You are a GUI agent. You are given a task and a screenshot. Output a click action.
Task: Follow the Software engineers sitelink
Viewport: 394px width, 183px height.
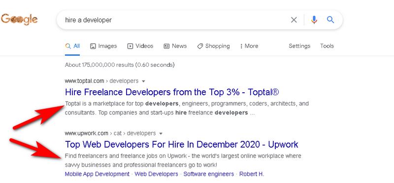pyautogui.click(x=208, y=174)
